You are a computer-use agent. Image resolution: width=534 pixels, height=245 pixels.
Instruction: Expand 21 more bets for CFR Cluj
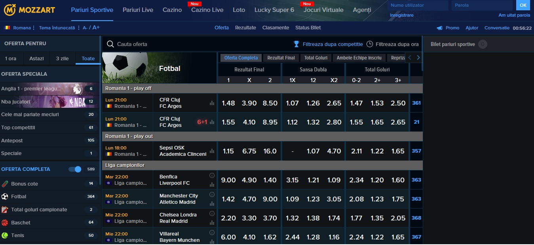pyautogui.click(x=416, y=122)
